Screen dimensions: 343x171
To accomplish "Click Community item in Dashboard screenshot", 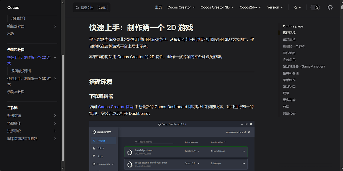I will click(103, 164).
